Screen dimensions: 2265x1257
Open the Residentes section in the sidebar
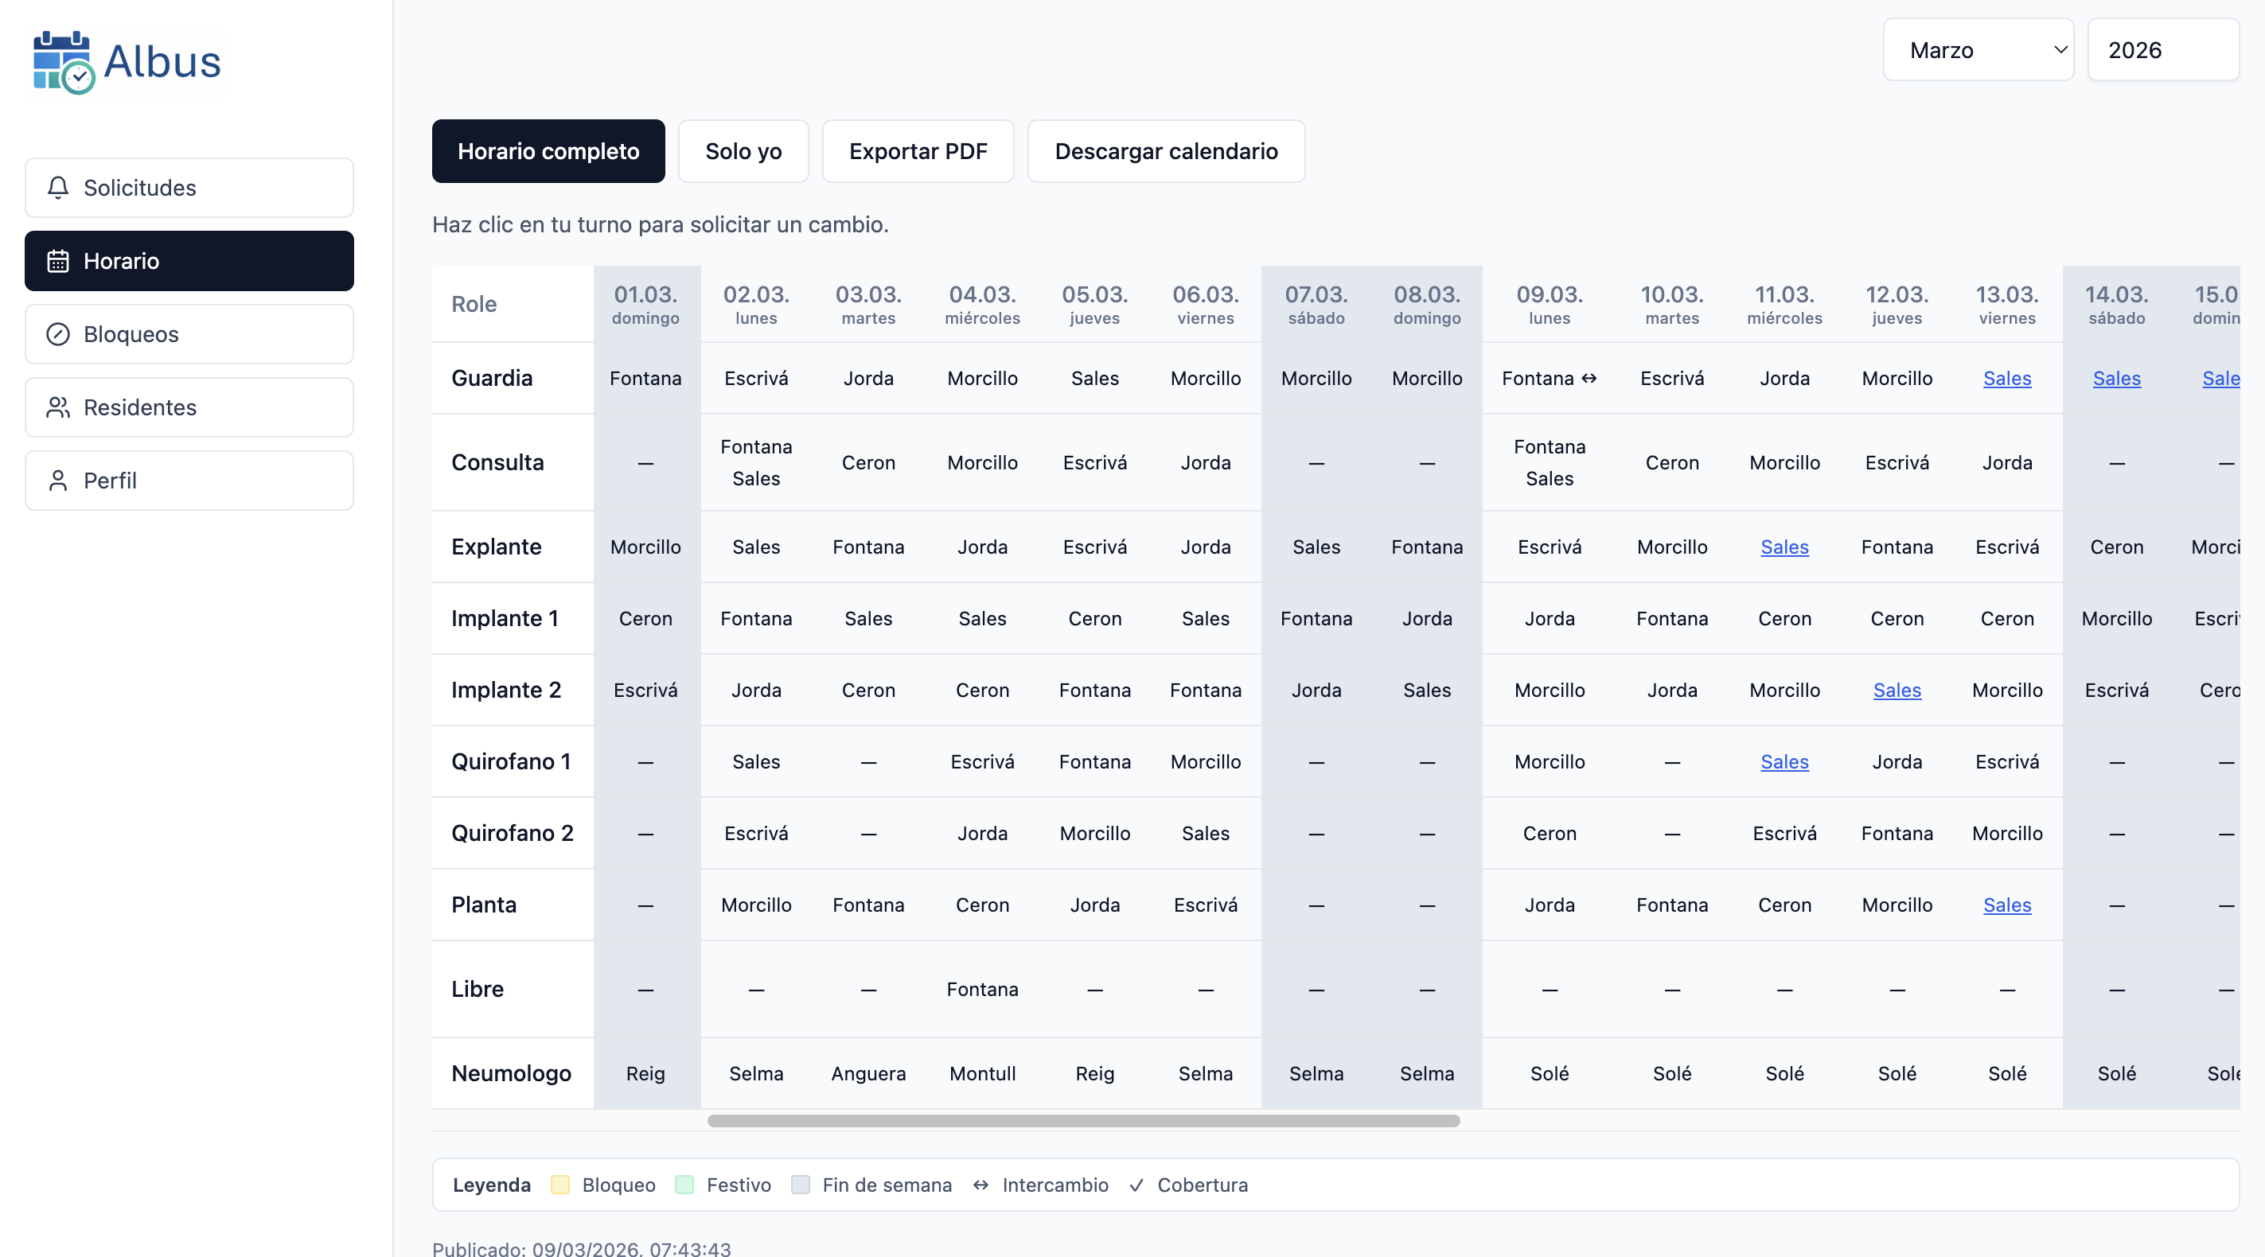point(189,407)
